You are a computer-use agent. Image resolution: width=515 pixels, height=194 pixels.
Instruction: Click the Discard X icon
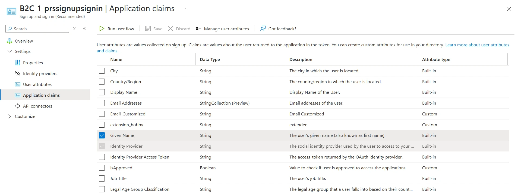pos(170,29)
